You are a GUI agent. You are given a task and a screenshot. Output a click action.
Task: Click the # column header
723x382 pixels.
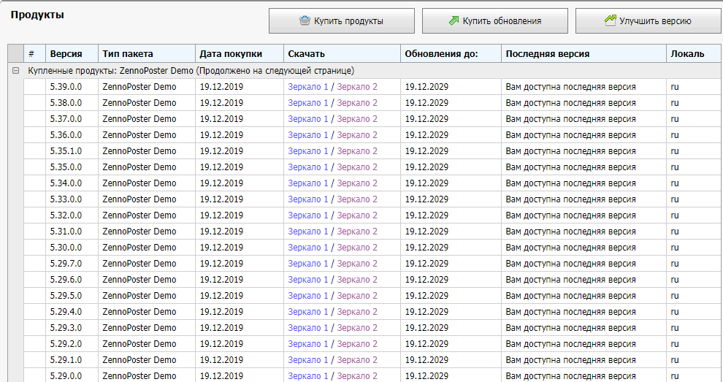point(34,53)
